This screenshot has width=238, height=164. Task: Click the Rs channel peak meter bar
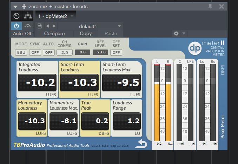point(213,103)
